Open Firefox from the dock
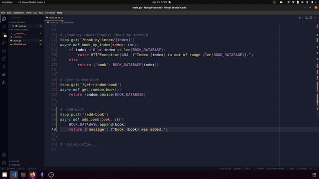This screenshot has width=319, height=179. [x=32, y=175]
